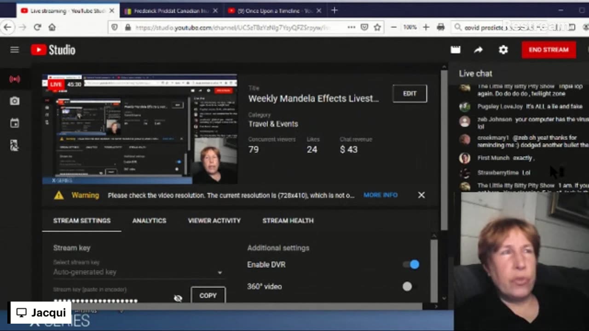Switch to Viewer Activity tab
Screen dimensions: 589x331
click(x=214, y=221)
